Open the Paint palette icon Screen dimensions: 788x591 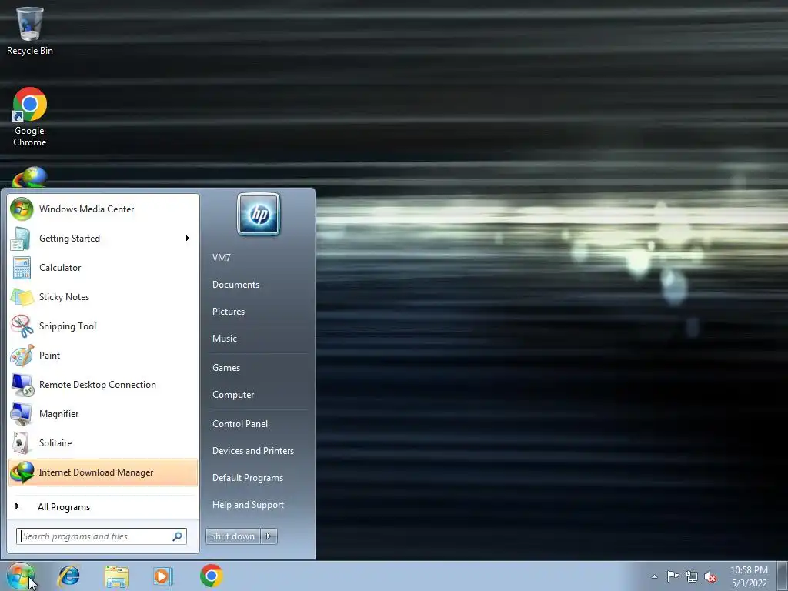(22, 356)
